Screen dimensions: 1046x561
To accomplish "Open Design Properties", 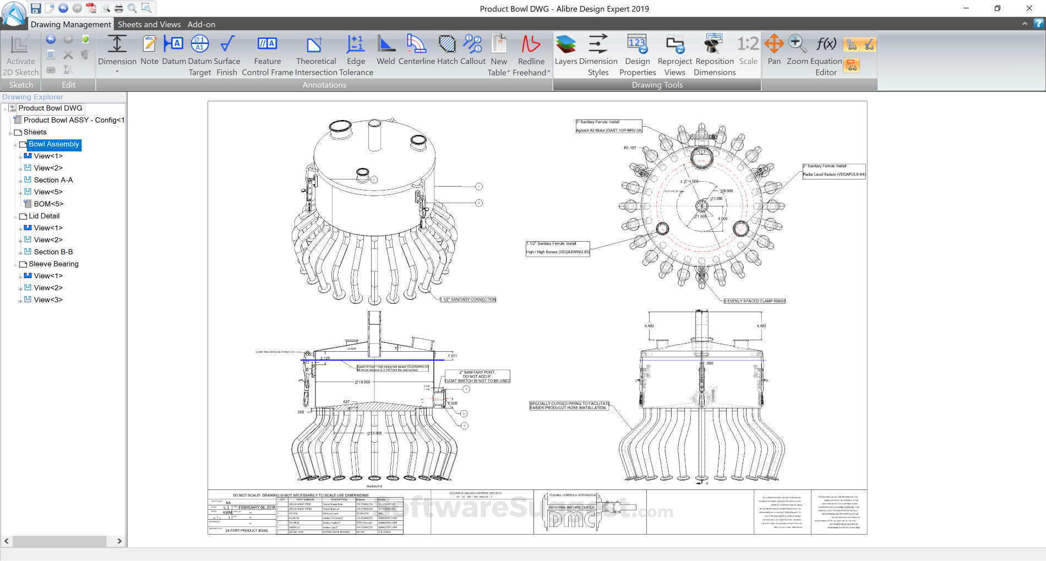I will [637, 52].
